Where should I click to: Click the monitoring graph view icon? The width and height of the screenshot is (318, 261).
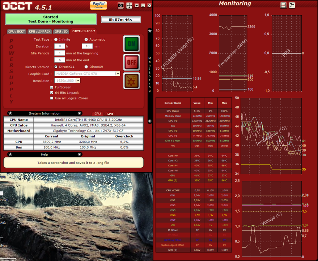[283, 5]
